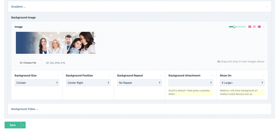Click the Background Repeat chevron icon

click(x=161, y=76)
